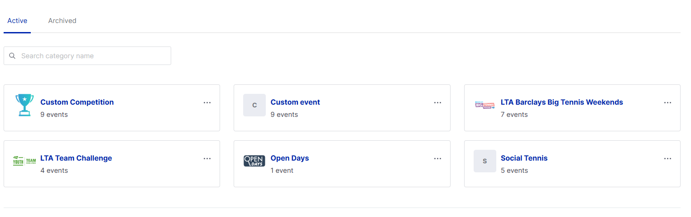Click the Youth Team Challenge logo
The image size is (691, 217).
pyautogui.click(x=24, y=161)
